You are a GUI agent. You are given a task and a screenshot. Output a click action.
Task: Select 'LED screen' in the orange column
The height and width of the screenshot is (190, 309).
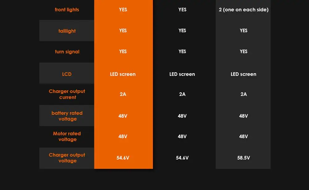(123, 74)
